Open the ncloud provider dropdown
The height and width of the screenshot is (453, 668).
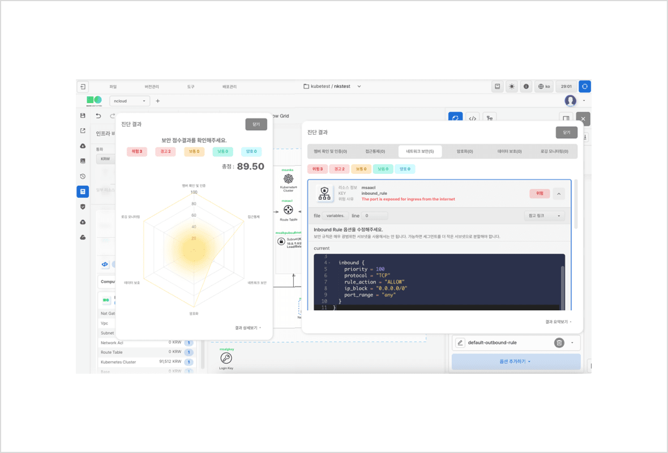[x=129, y=101]
